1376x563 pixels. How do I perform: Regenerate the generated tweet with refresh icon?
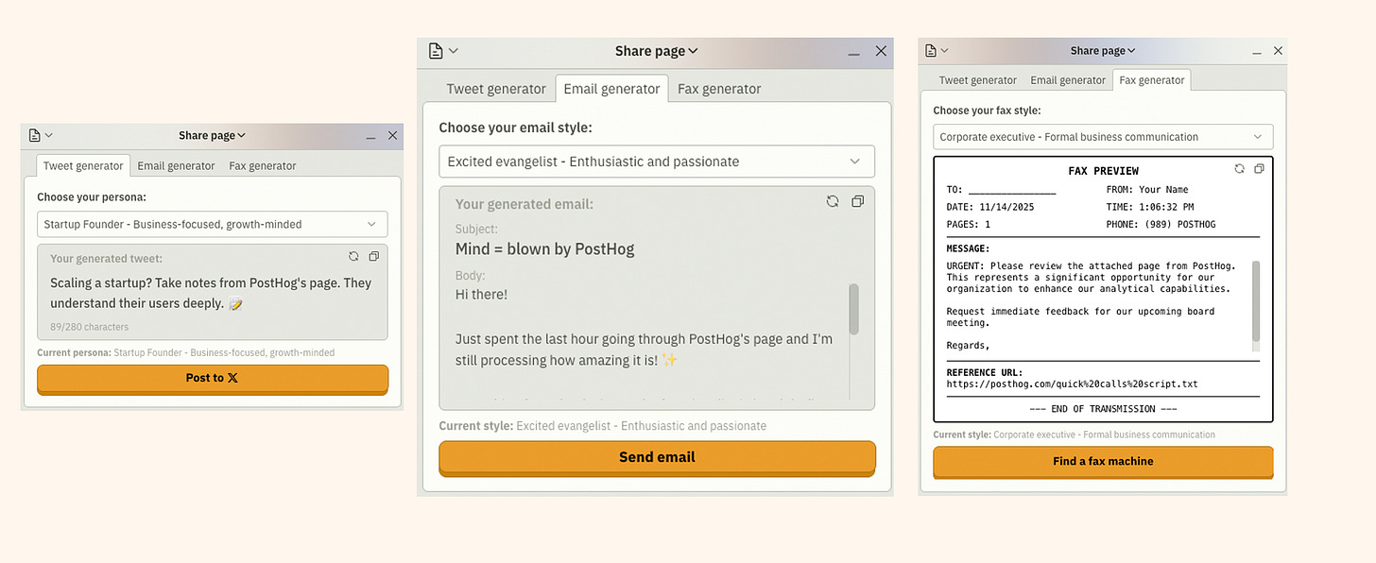click(x=353, y=256)
